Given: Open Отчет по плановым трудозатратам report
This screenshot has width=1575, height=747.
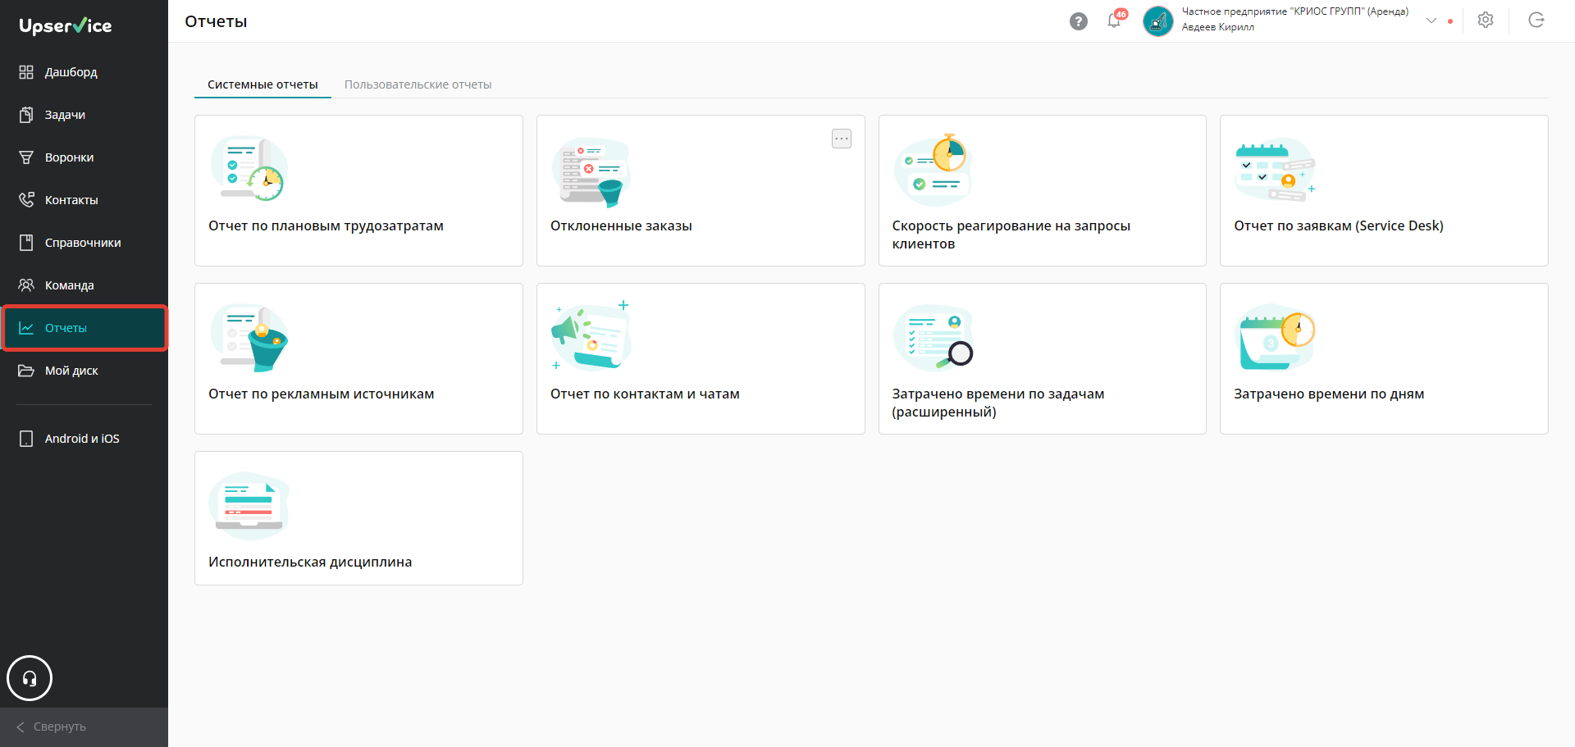Looking at the screenshot, I should coord(326,225).
